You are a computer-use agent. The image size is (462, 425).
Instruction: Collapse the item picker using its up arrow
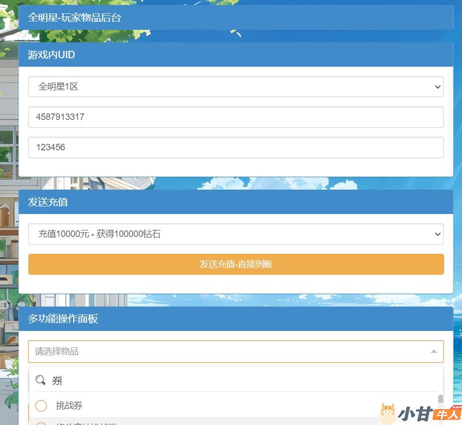[x=433, y=351]
